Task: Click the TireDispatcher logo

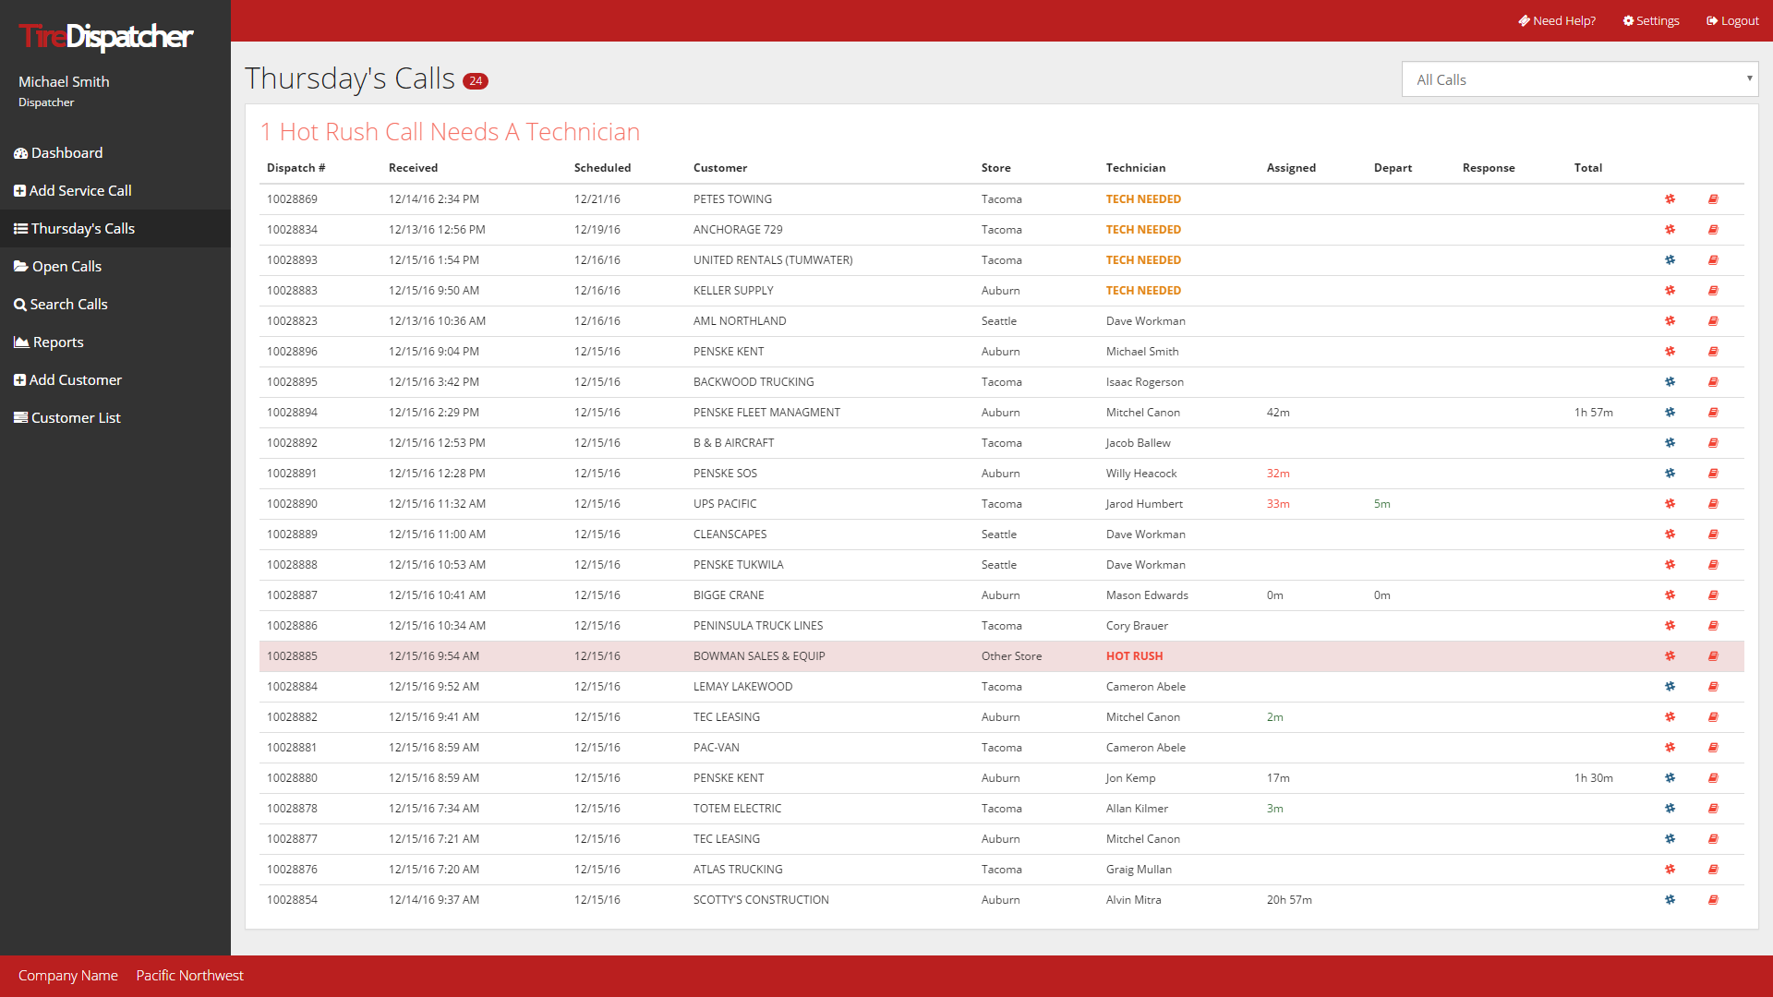Action: pos(106,36)
